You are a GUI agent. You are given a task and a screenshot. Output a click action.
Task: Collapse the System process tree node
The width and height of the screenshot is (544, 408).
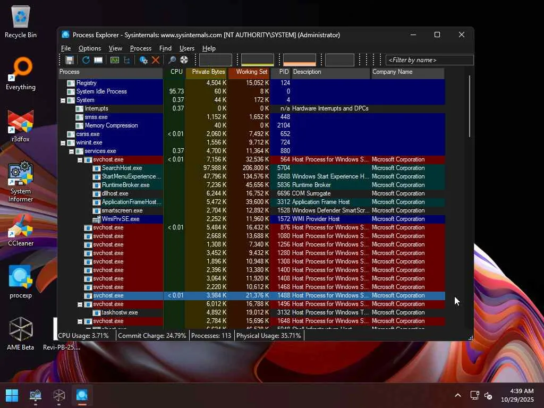tap(63, 100)
